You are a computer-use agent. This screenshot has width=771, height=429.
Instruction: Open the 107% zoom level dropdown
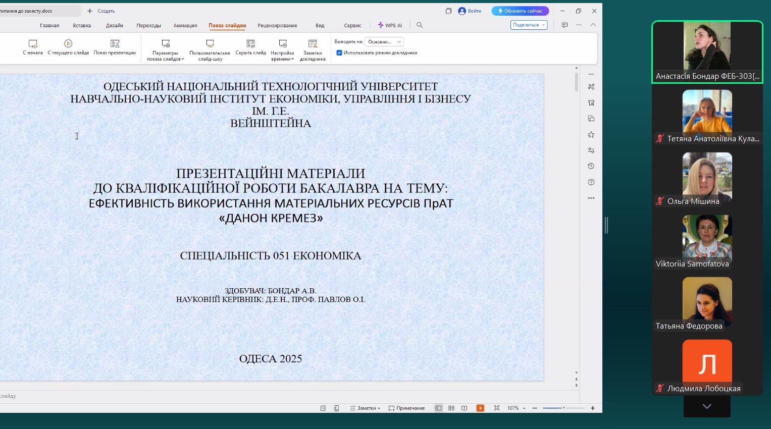(x=517, y=408)
